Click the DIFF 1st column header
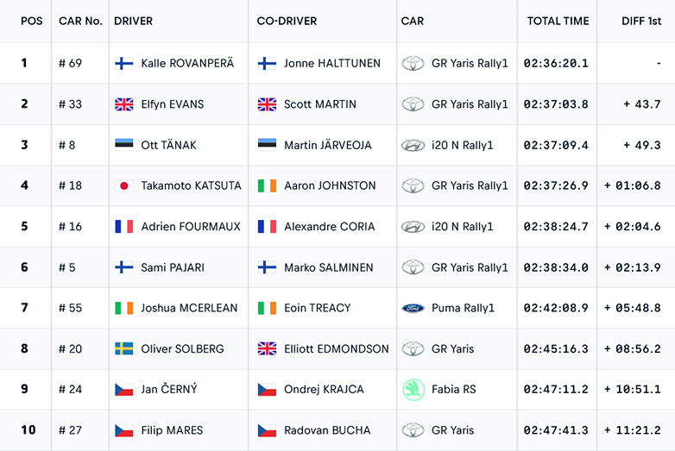This screenshot has height=451, width=675. (641, 21)
